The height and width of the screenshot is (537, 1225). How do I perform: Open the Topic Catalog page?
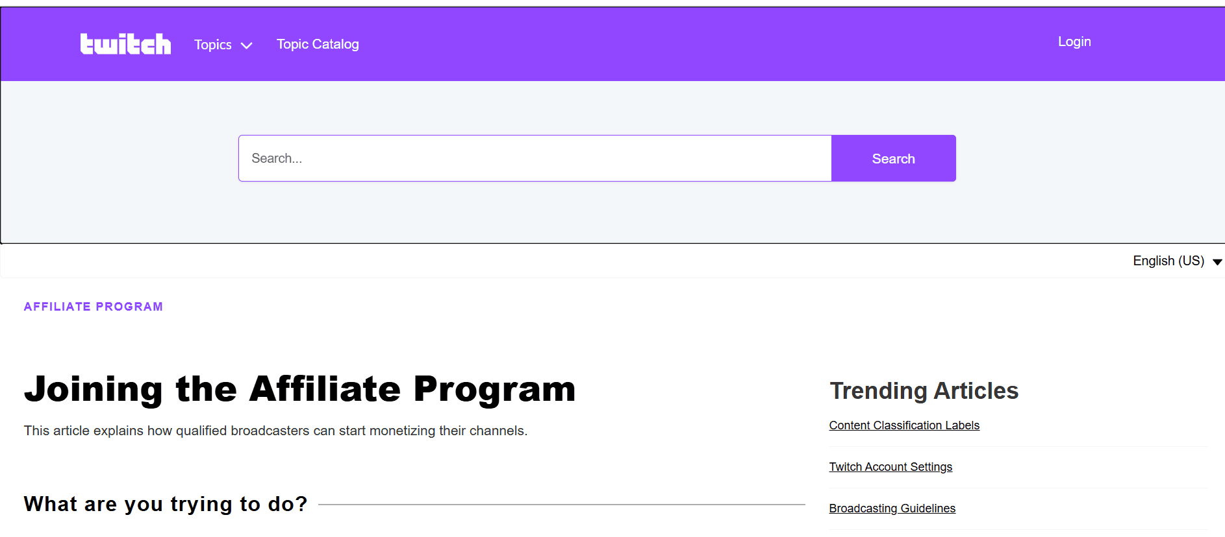coord(318,44)
